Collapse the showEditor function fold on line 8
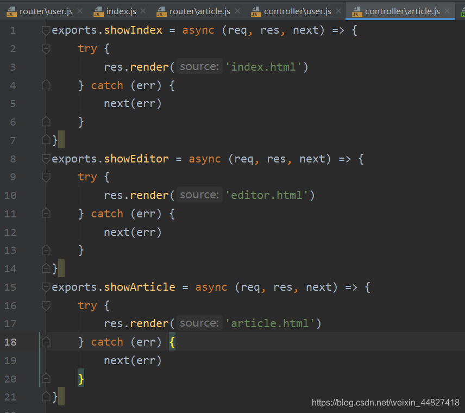Image resolution: width=465 pixels, height=413 pixels. point(46,159)
